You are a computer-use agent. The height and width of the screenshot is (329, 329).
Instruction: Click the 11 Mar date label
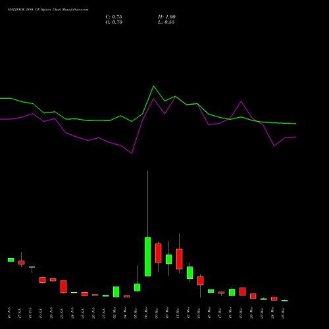point(178,313)
